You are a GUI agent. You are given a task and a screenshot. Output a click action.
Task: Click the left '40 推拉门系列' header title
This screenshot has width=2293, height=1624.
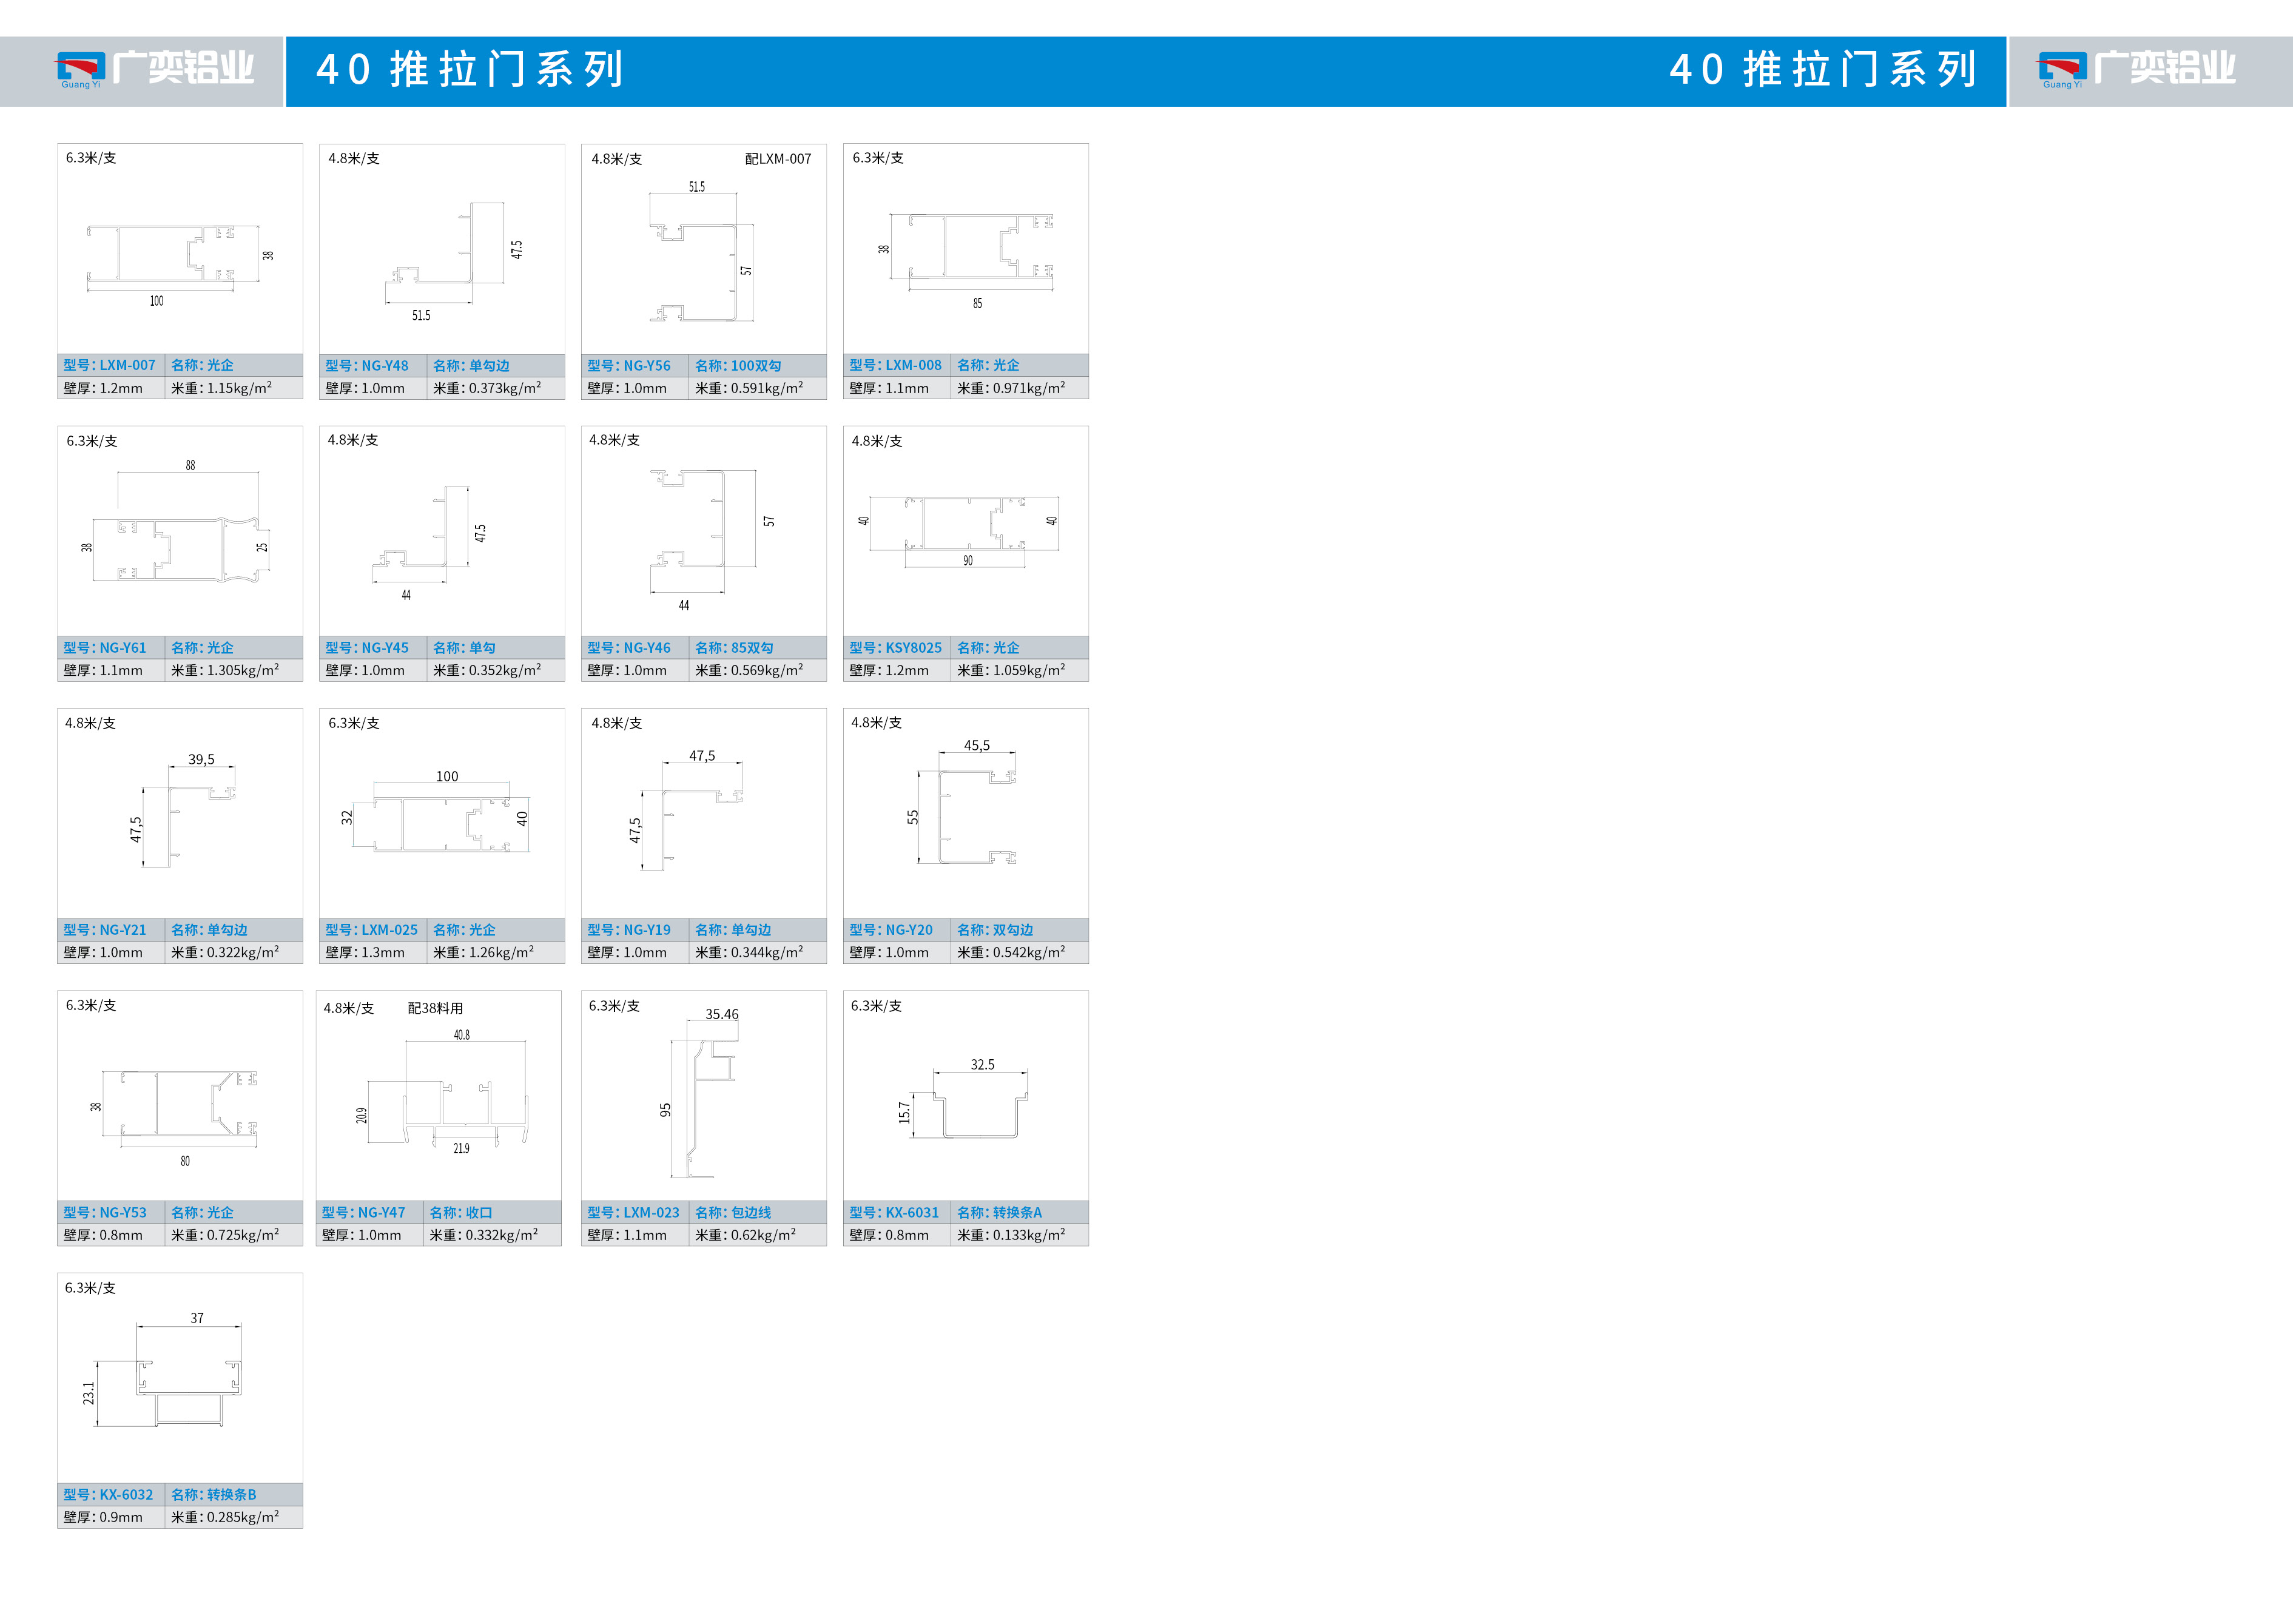(470, 70)
